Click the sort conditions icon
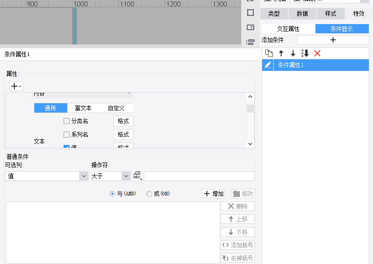 pos(305,53)
